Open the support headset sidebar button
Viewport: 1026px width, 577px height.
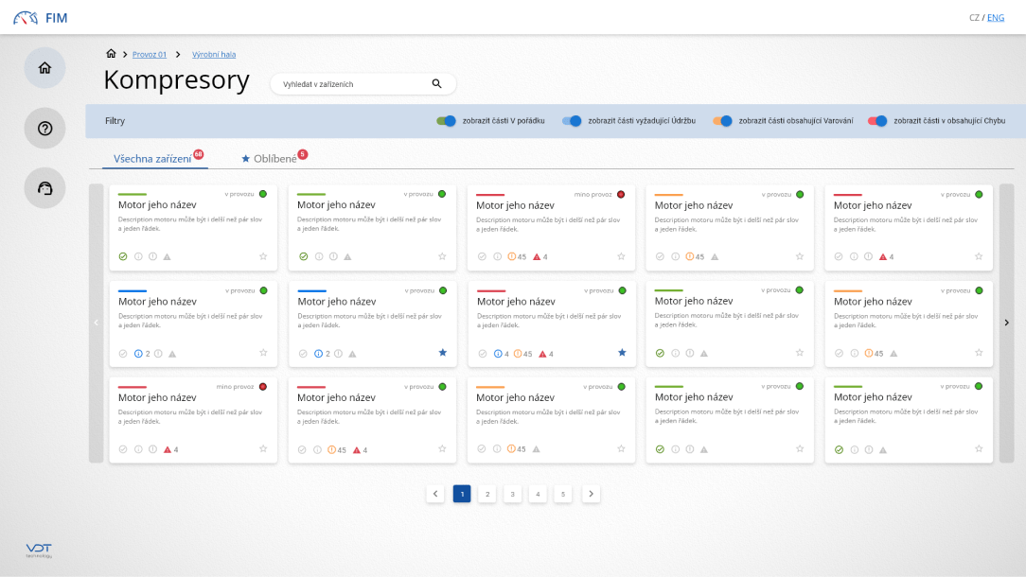tap(44, 188)
